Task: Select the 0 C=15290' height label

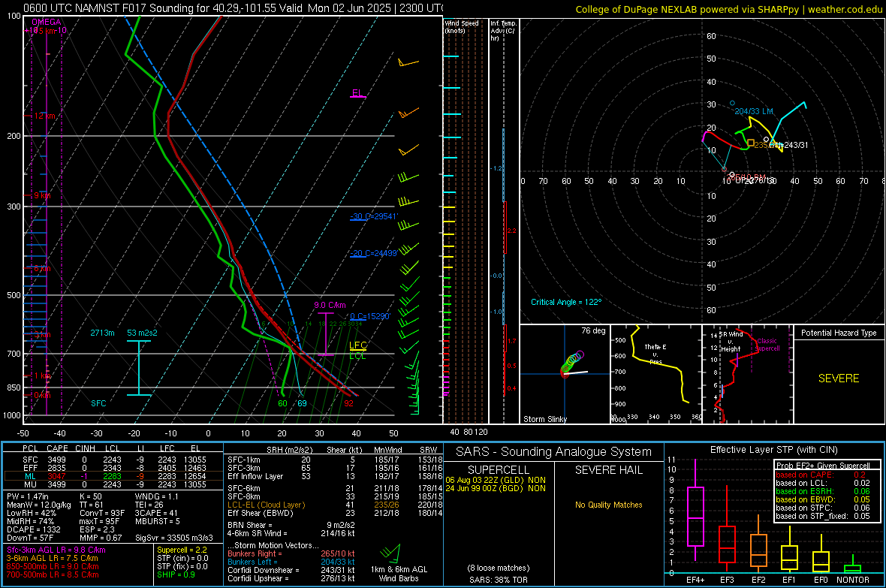Action: pos(370,317)
